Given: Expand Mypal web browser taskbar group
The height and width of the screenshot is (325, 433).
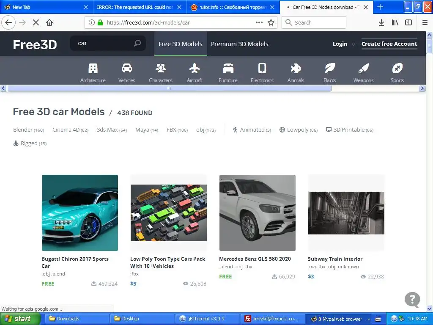Looking at the screenshot, I should coord(369,319).
